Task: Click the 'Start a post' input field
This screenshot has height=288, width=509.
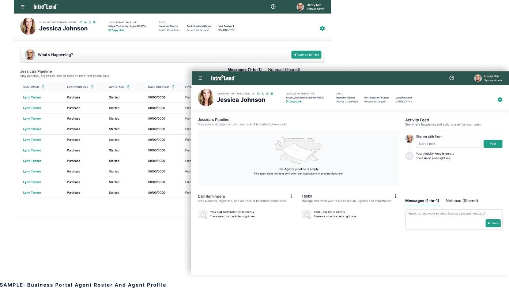Action: click(x=449, y=144)
